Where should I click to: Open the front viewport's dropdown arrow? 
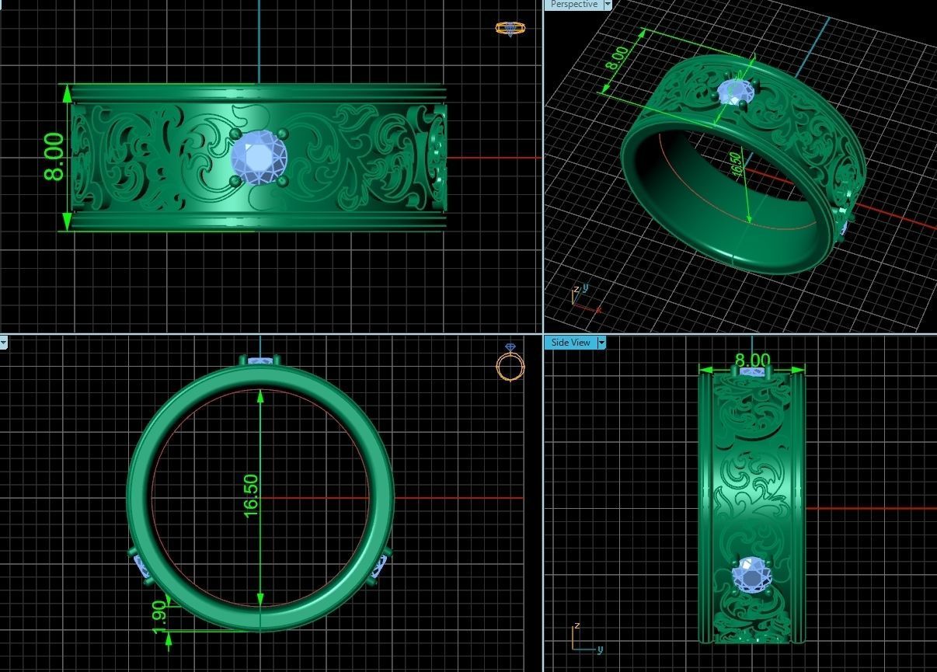[3, 343]
